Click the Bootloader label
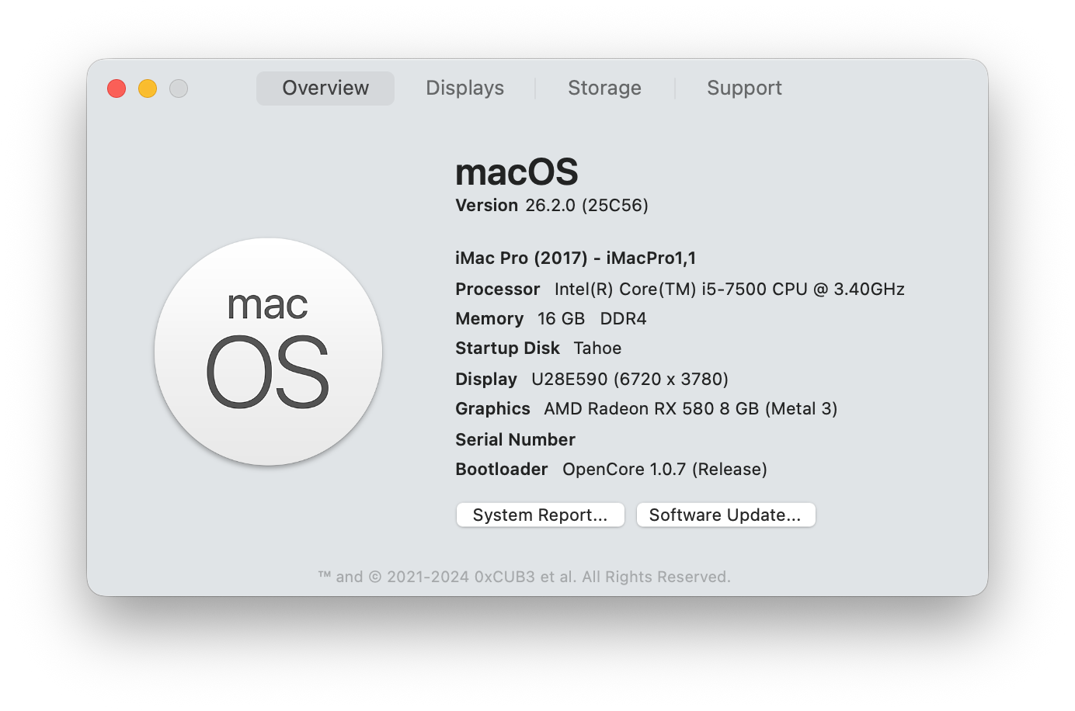This screenshot has height=711, width=1075. click(x=502, y=469)
